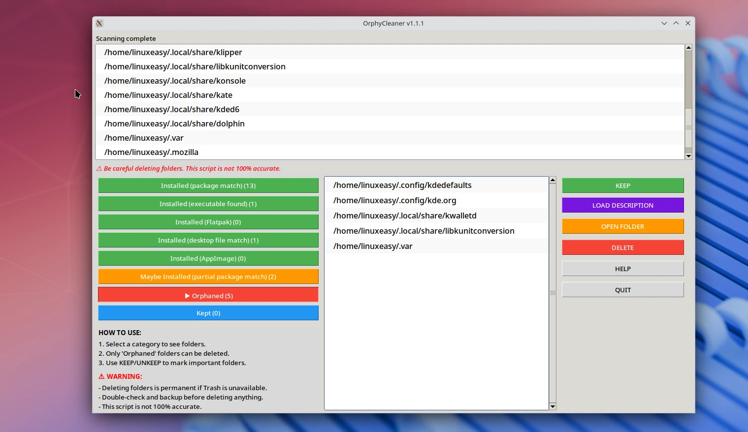This screenshot has height=432, width=748.
Task: Click the OrphyCleaner window icon top-left
Action: point(99,23)
